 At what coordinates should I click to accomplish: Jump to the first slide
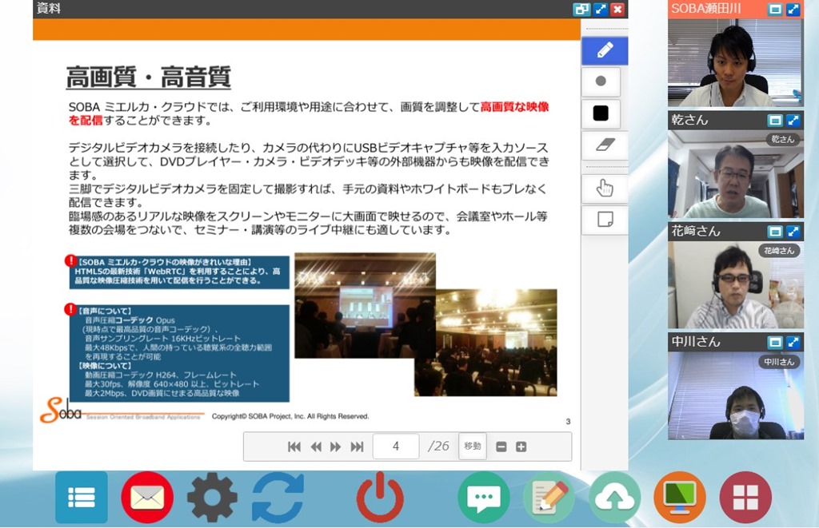(x=294, y=447)
